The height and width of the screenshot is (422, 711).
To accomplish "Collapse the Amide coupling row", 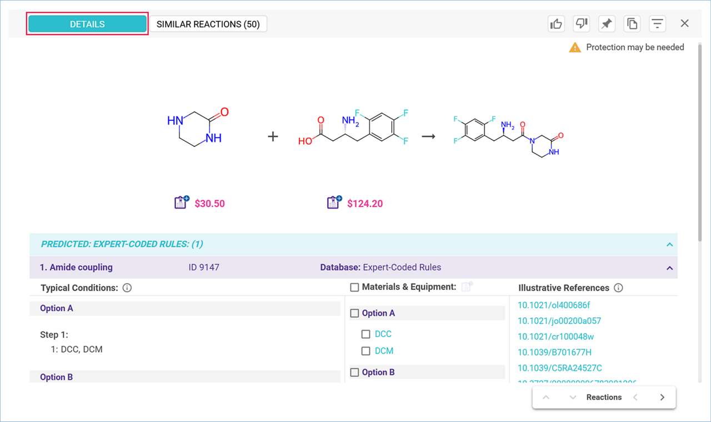I will click(x=669, y=268).
